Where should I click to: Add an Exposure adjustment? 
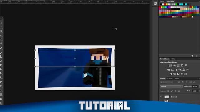182,66
